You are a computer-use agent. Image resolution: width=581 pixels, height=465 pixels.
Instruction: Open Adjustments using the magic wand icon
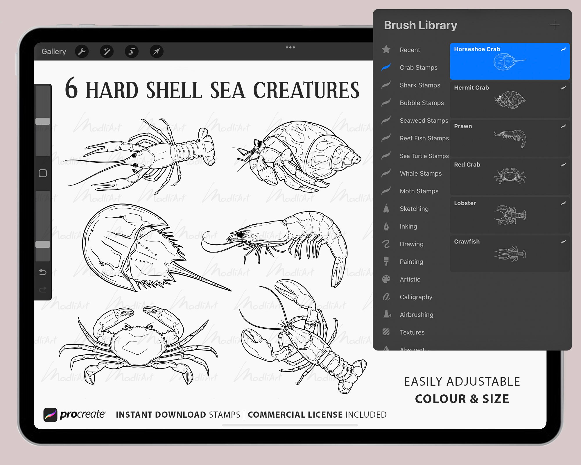coord(107,51)
